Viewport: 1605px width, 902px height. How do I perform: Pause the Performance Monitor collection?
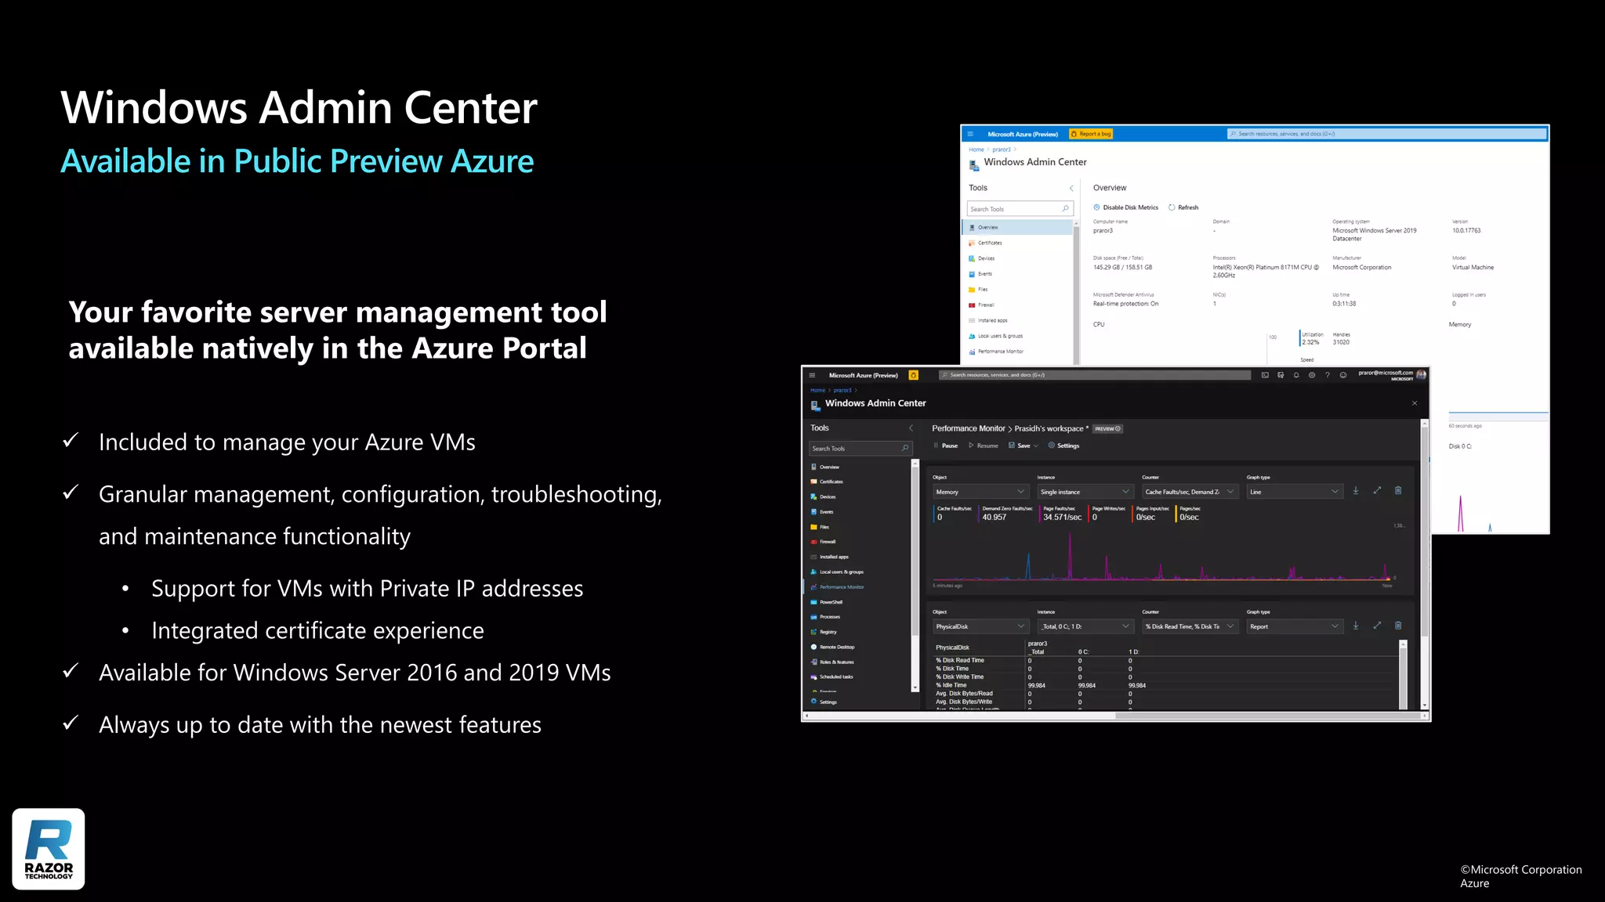tap(946, 446)
